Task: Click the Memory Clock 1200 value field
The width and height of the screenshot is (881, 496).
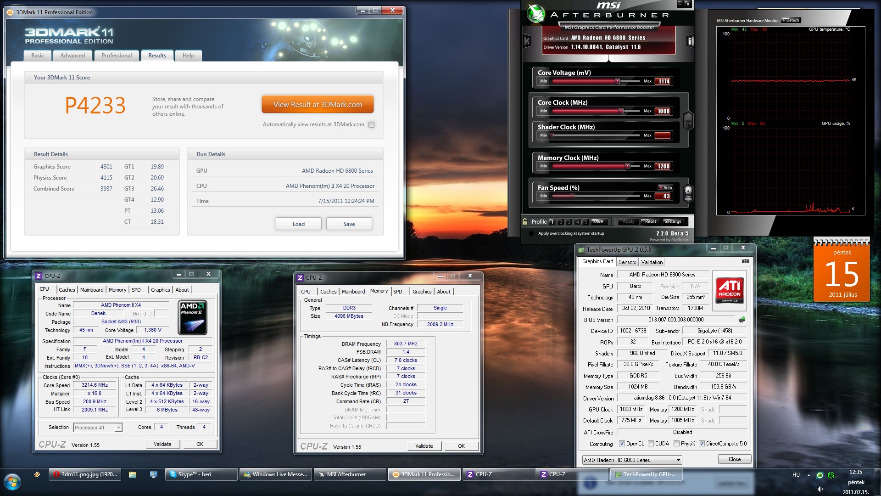Action: pos(663,166)
